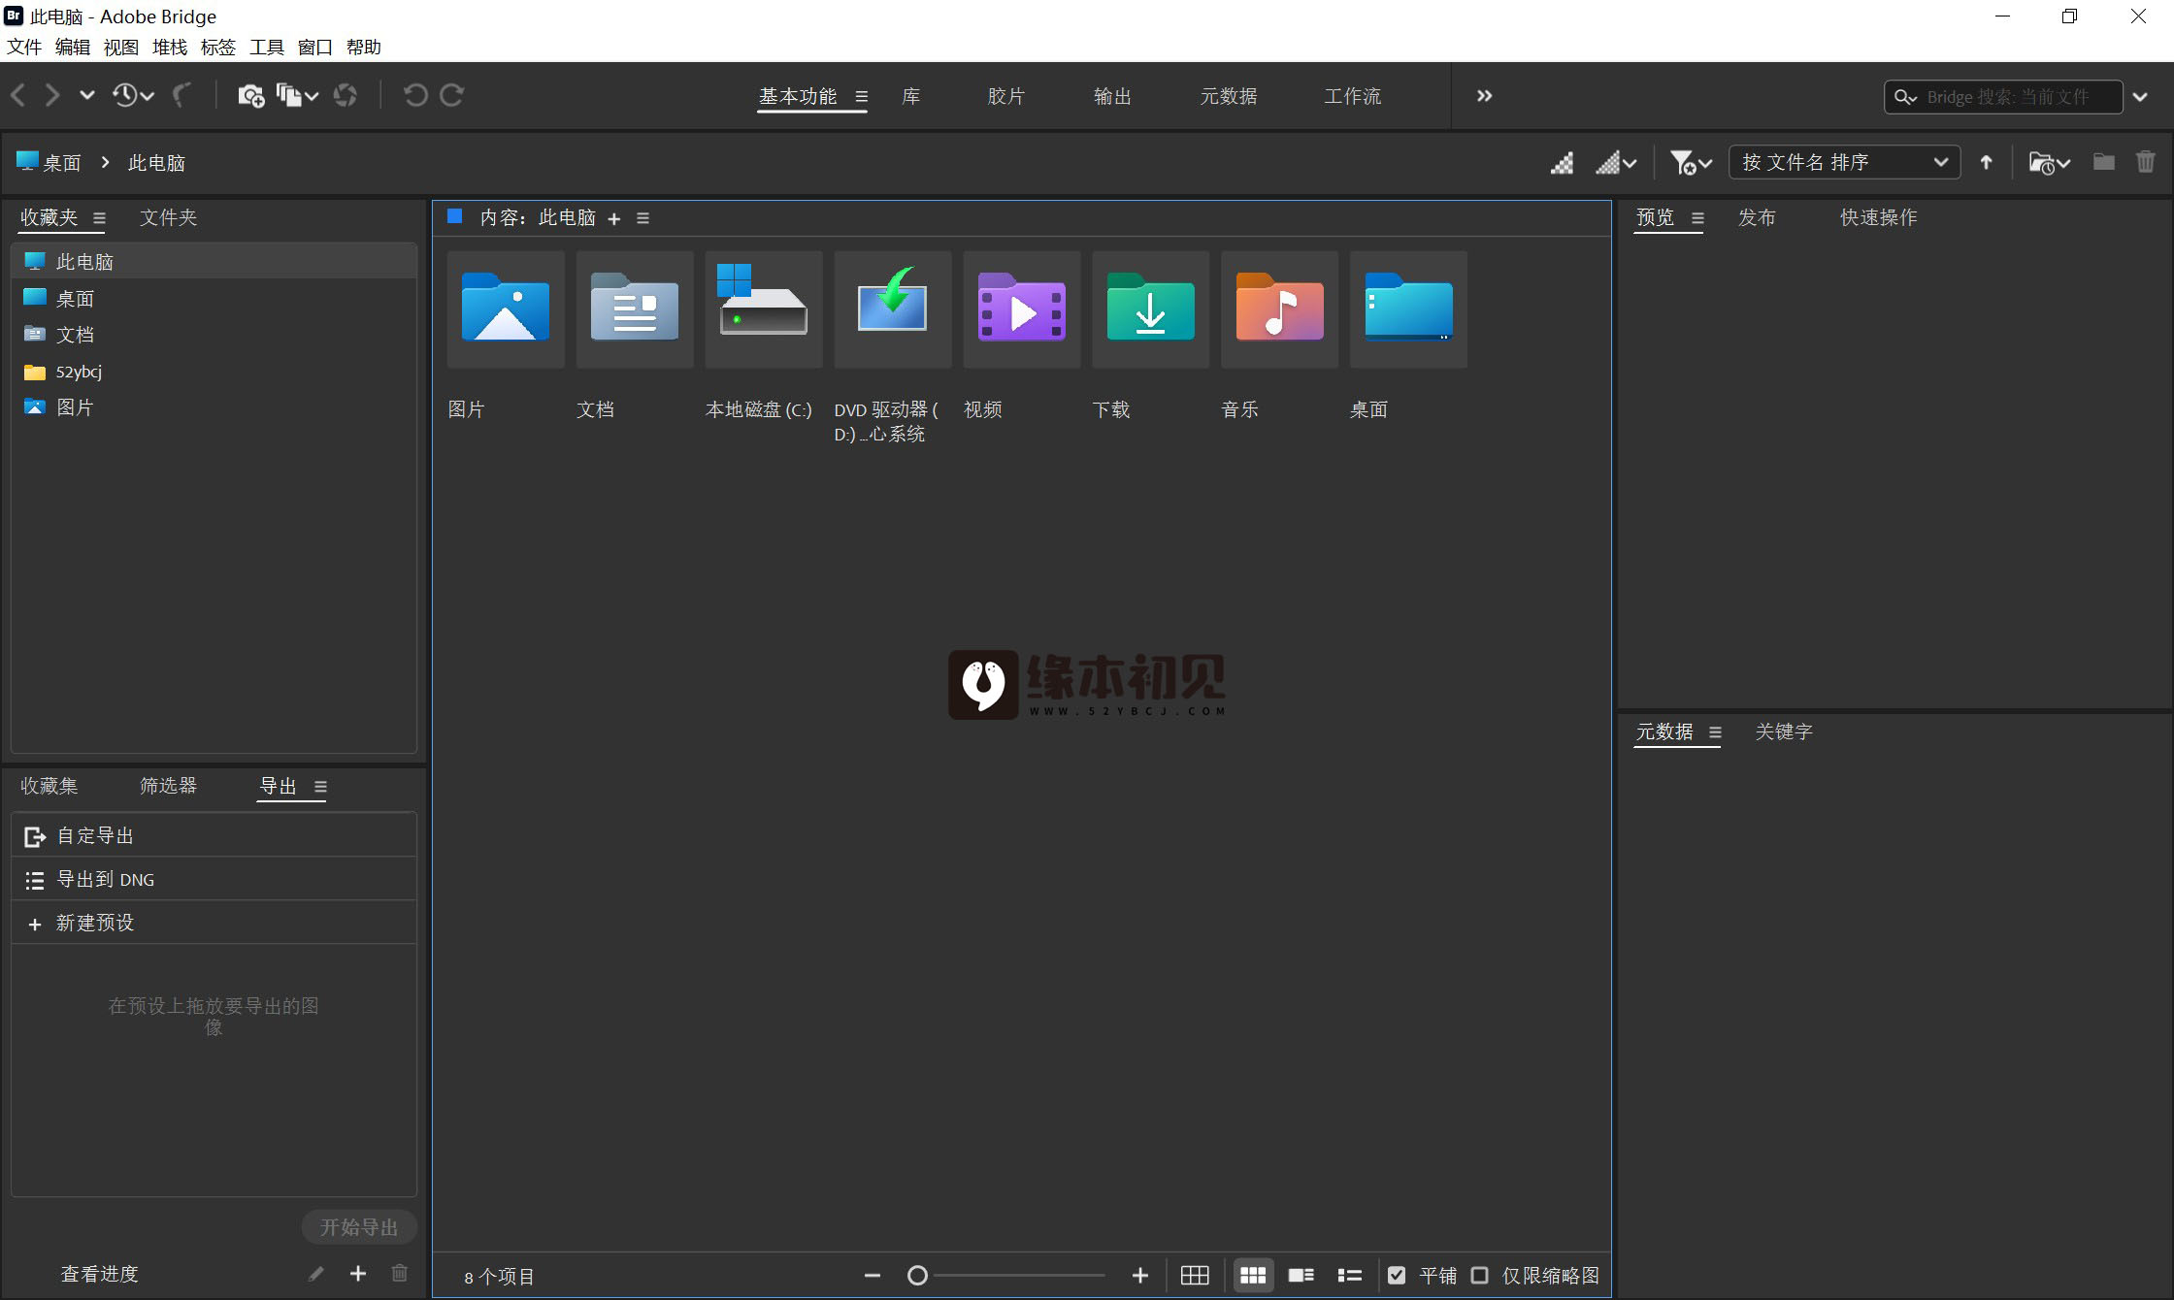Click the redo arrow icon
Image resolution: width=2174 pixels, height=1300 pixels.
pyautogui.click(x=452, y=95)
